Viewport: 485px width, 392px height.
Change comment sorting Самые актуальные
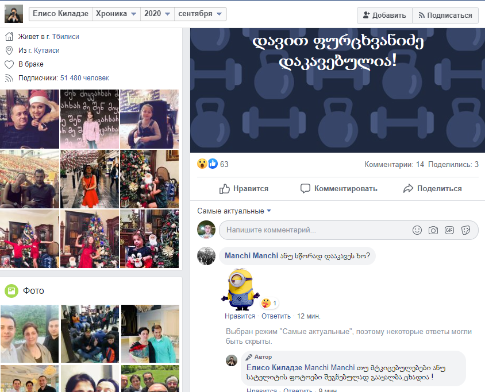tap(234, 211)
